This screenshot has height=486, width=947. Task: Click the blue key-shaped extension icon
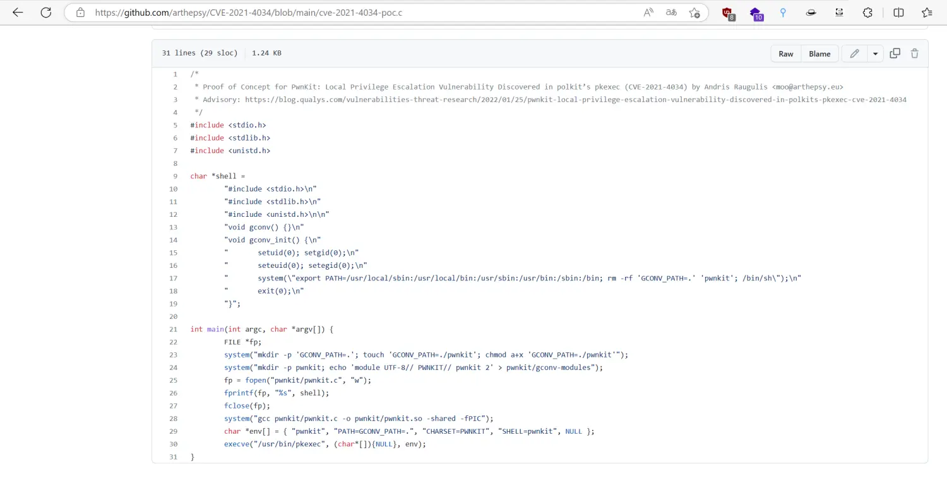click(783, 13)
